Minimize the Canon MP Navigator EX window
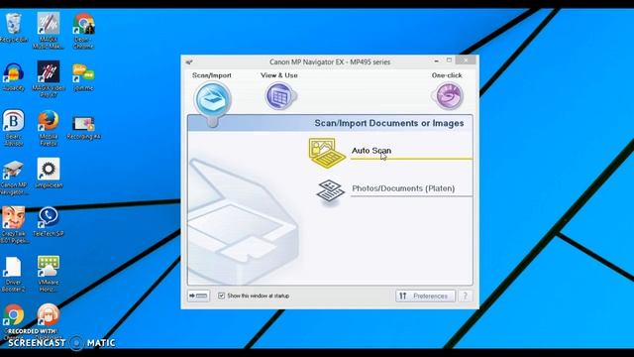The width and height of the screenshot is (634, 357). 436,60
